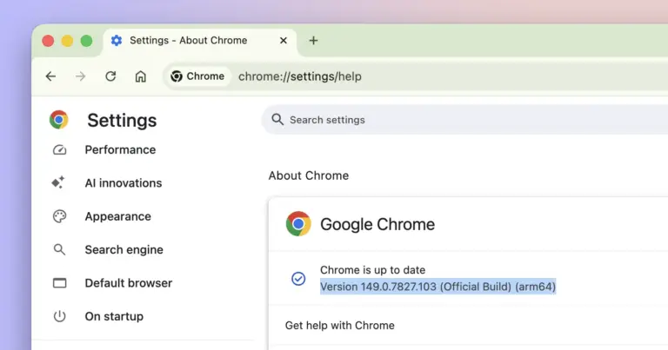
Task: Click the magnifier icon in search settings
Action: click(x=277, y=120)
